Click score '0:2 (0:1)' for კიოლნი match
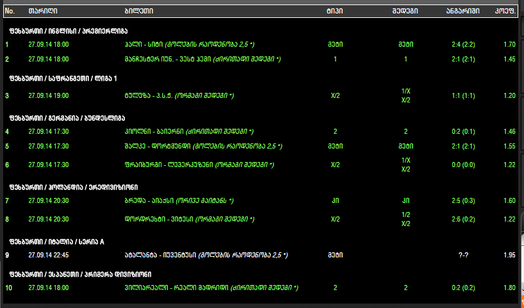Screen dimensions: 524x308 [x=463, y=132]
